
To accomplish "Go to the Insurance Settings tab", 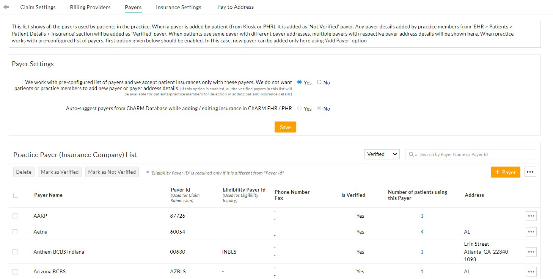I will [178, 7].
